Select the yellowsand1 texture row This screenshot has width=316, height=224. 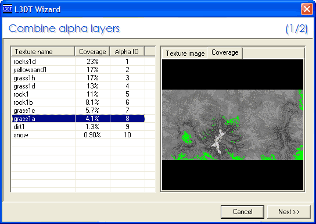point(78,70)
